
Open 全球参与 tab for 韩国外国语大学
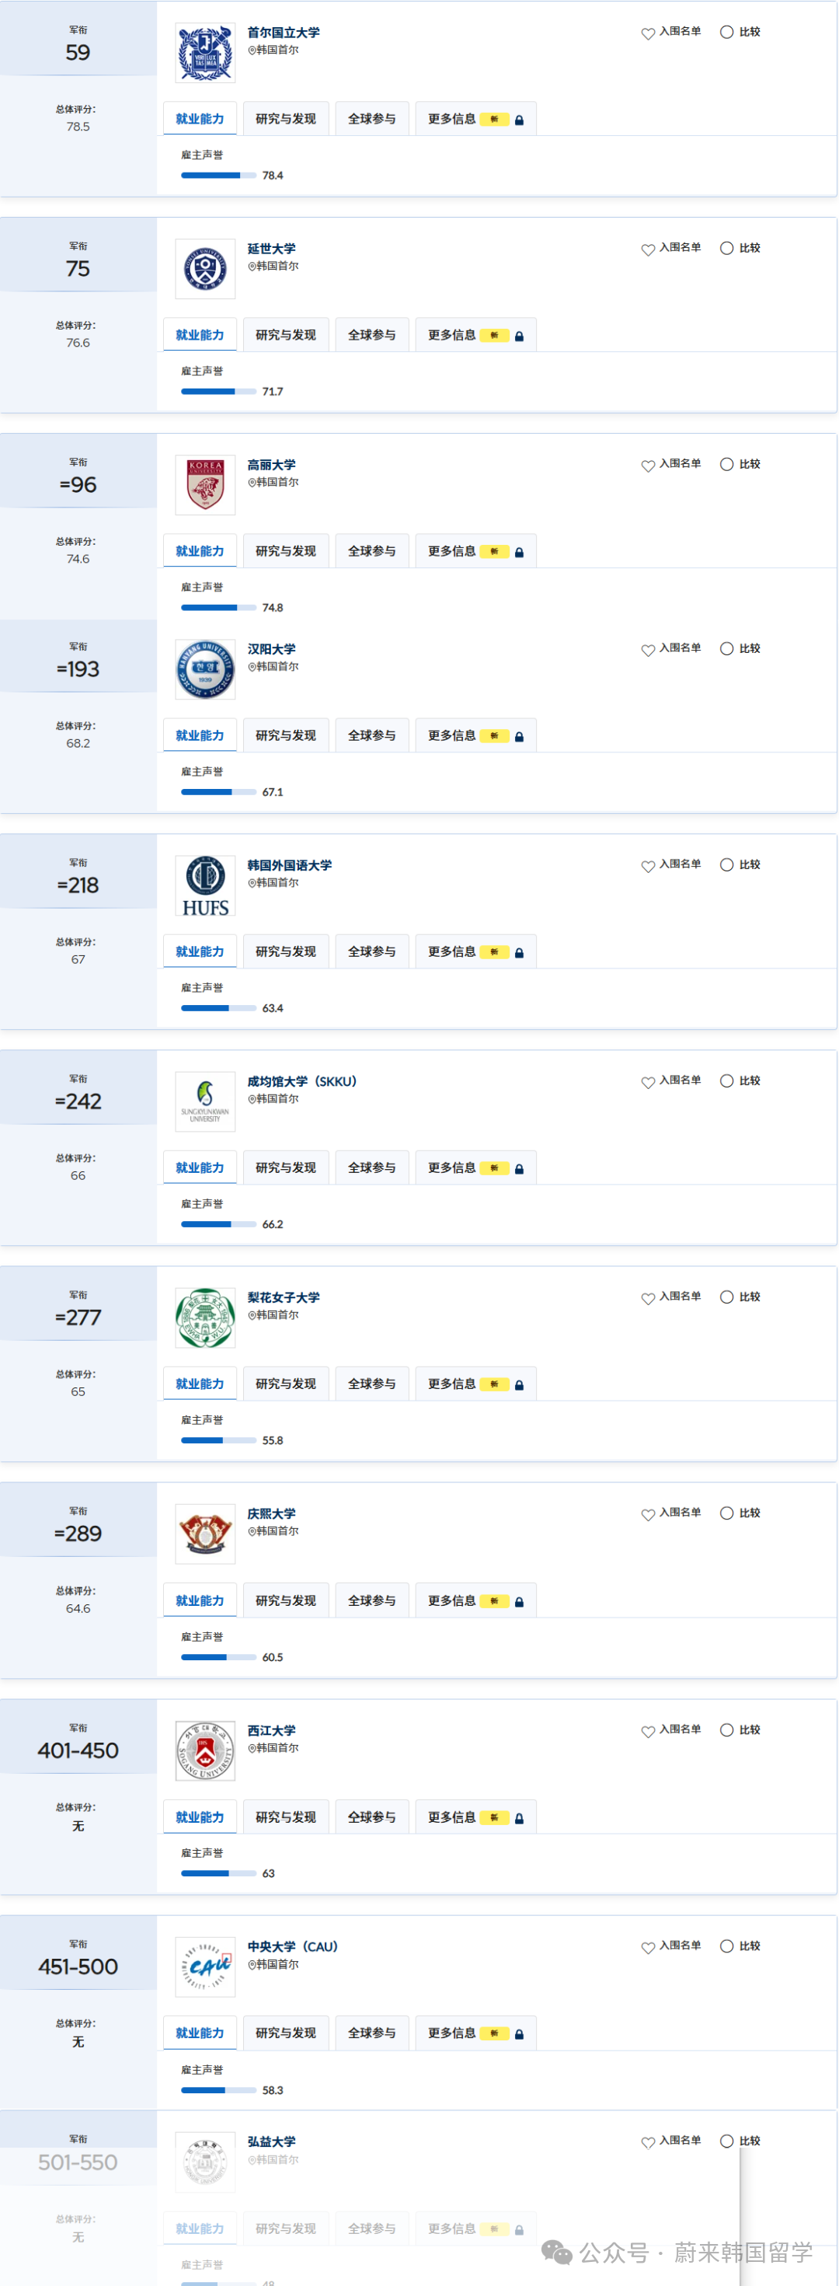pyautogui.click(x=371, y=952)
